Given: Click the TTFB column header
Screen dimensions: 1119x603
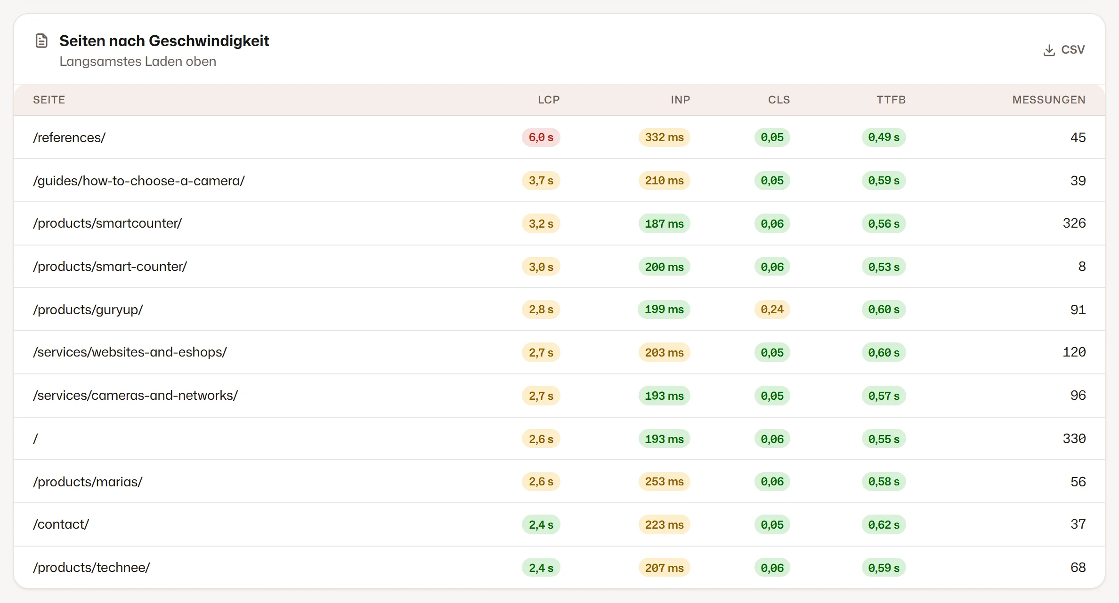Looking at the screenshot, I should [891, 100].
